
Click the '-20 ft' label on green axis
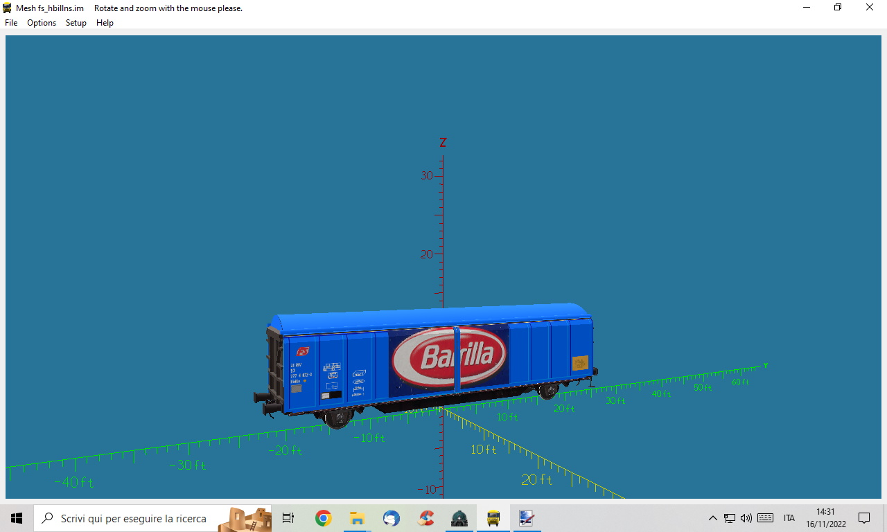pos(286,450)
